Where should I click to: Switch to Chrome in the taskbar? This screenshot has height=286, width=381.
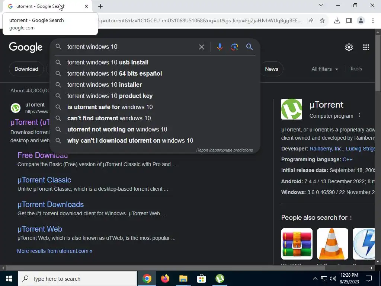click(147, 279)
